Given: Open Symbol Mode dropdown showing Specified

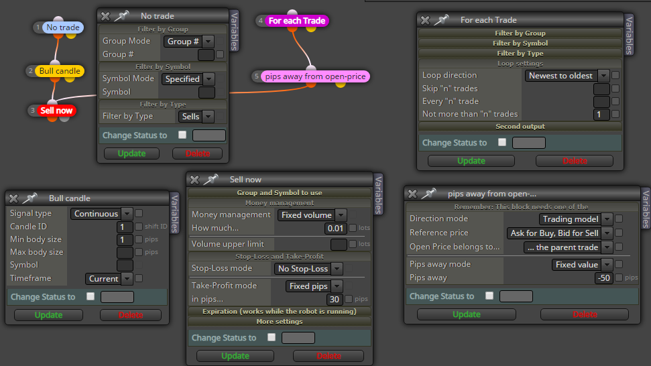Looking at the screenshot, I should tap(188, 79).
